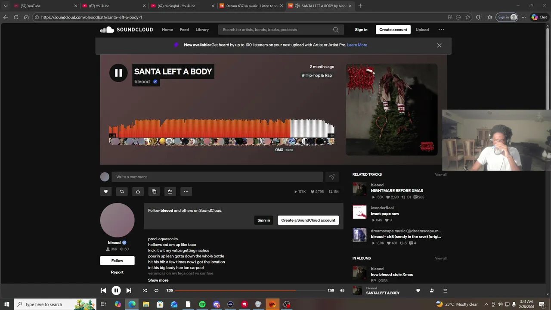Dismiss the Now available banner
The height and width of the screenshot is (310, 551).
439,45
